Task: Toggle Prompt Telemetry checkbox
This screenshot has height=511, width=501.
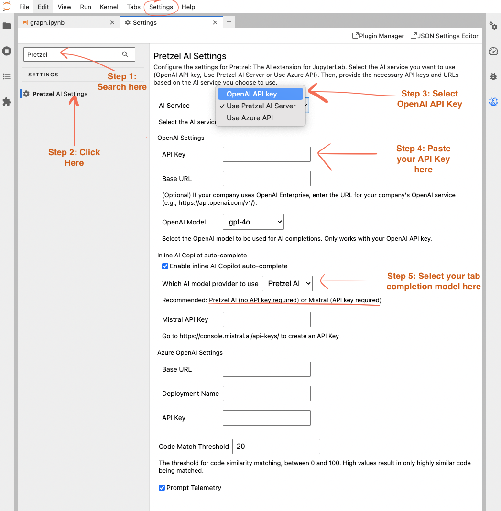Action: coord(162,488)
